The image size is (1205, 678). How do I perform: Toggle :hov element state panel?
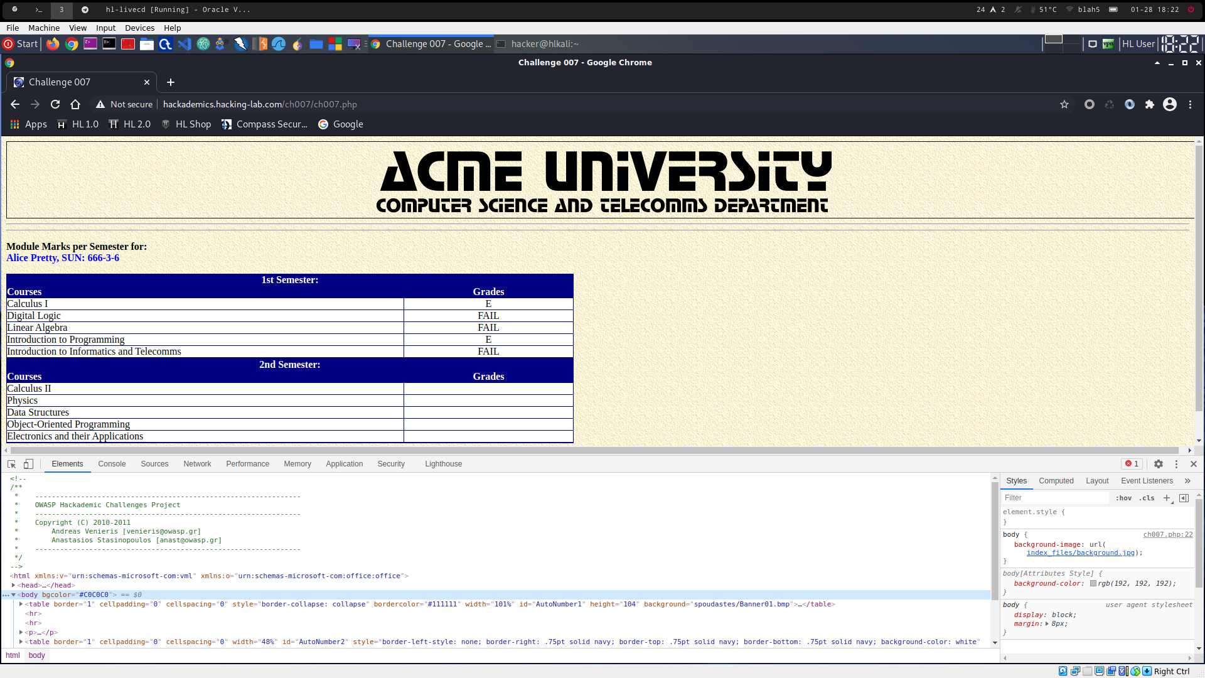1123,498
